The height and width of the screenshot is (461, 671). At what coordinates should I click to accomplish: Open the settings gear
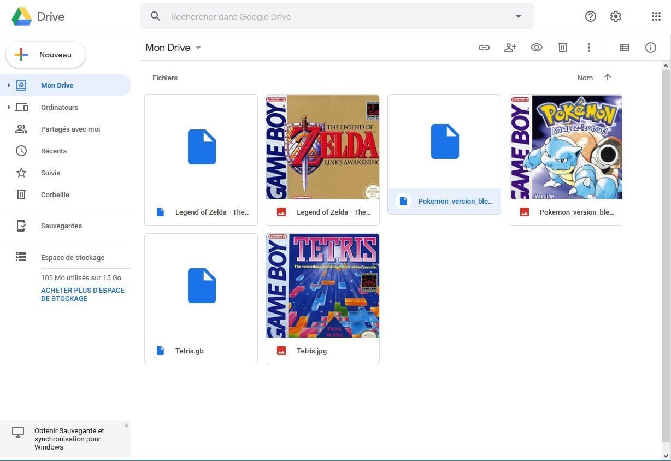(616, 16)
